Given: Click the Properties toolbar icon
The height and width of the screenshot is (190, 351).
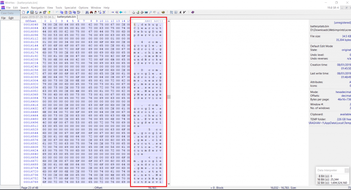Looking at the screenshot, I should [45, 12].
